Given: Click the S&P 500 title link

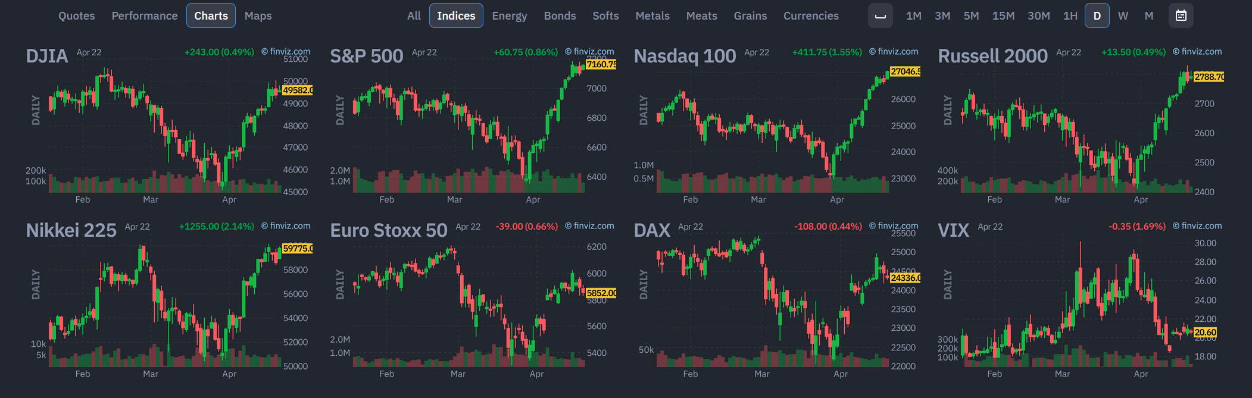Looking at the screenshot, I should [x=367, y=56].
